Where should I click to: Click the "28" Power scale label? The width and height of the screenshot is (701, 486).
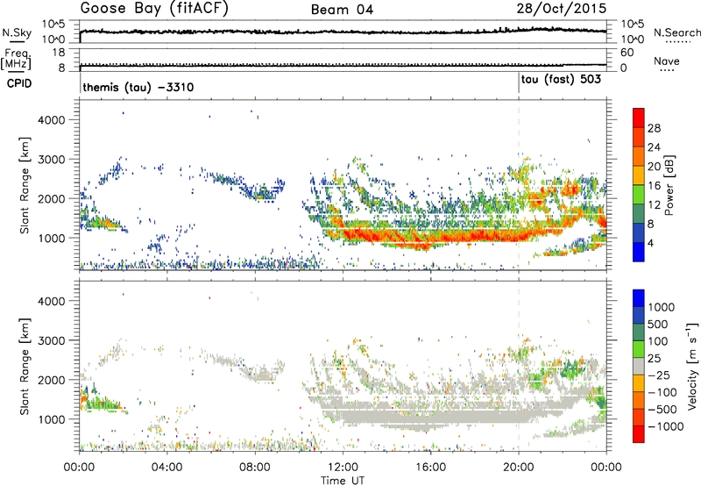click(654, 128)
